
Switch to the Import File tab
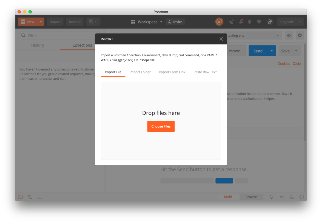point(113,72)
